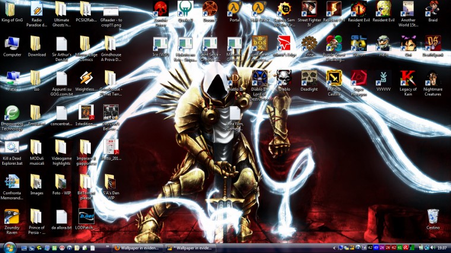The width and height of the screenshot is (451, 253).
Task: Launch the Zoundry Raven application
Action: [12, 216]
